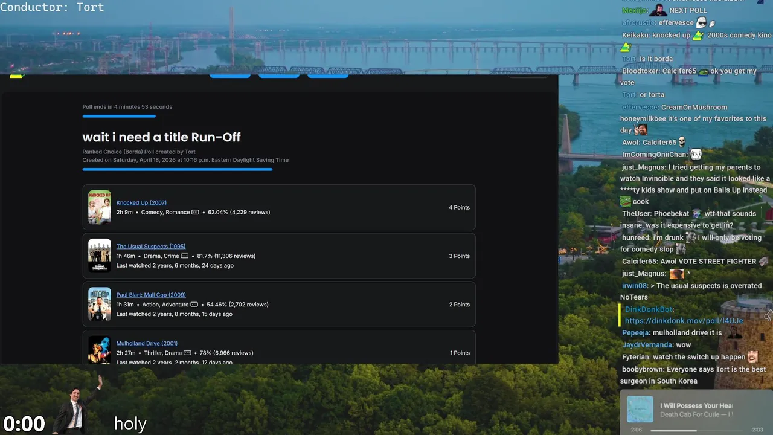Click the '81.7% (11,306 reviews)' rating

(x=226, y=256)
